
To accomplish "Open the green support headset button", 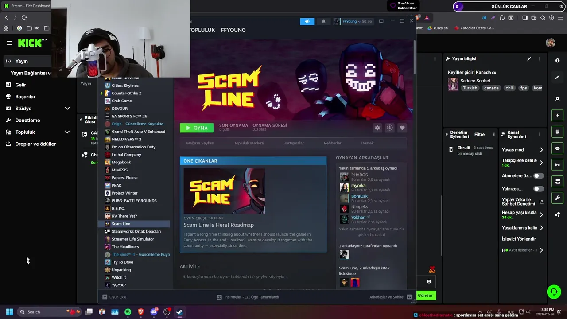I will pos(554,292).
